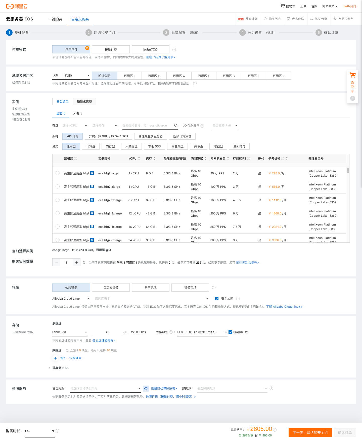Click help icon beside security hardening checkbox
The image size is (362, 441).
(238, 299)
